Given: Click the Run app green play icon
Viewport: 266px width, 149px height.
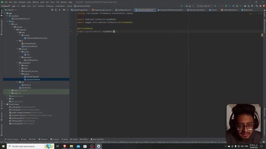Looking at the screenshot, I should 215,6.
